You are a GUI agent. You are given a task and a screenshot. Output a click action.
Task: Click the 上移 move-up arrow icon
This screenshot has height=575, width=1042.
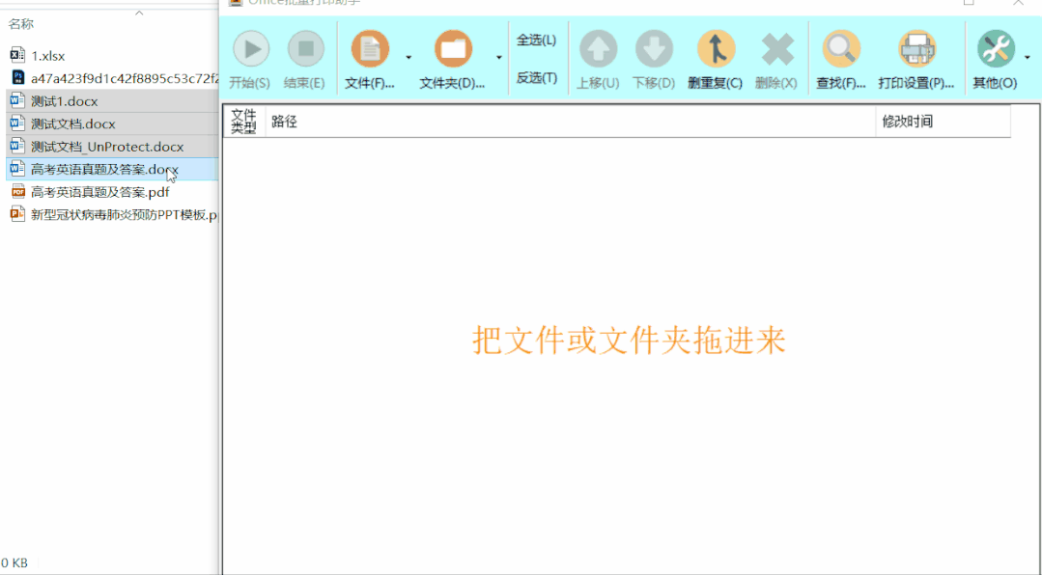click(x=598, y=48)
